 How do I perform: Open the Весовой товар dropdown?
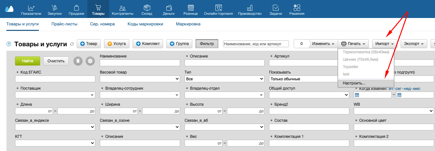tap(140, 79)
